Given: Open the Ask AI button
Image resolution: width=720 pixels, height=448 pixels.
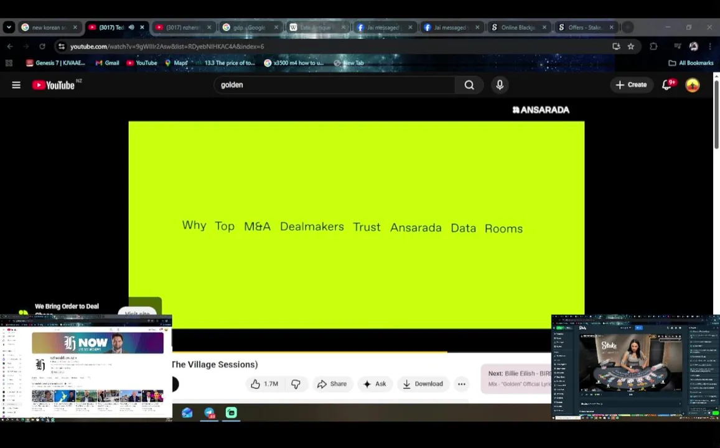Looking at the screenshot, I should pyautogui.click(x=375, y=384).
